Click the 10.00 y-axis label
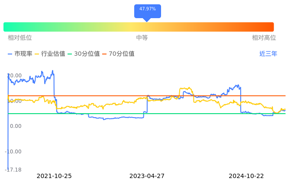The image size is (297, 191). 14,101
